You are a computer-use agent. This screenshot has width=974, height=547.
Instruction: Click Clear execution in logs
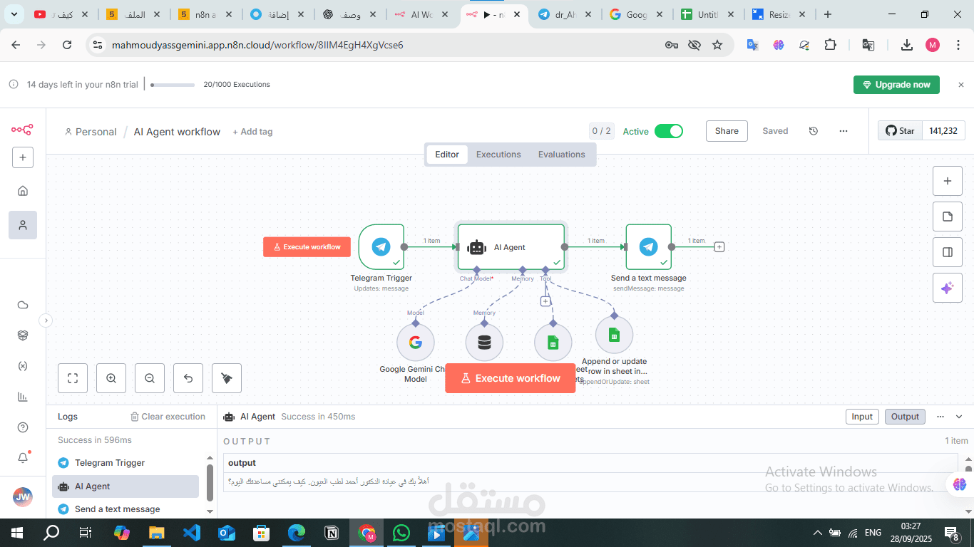(x=168, y=417)
